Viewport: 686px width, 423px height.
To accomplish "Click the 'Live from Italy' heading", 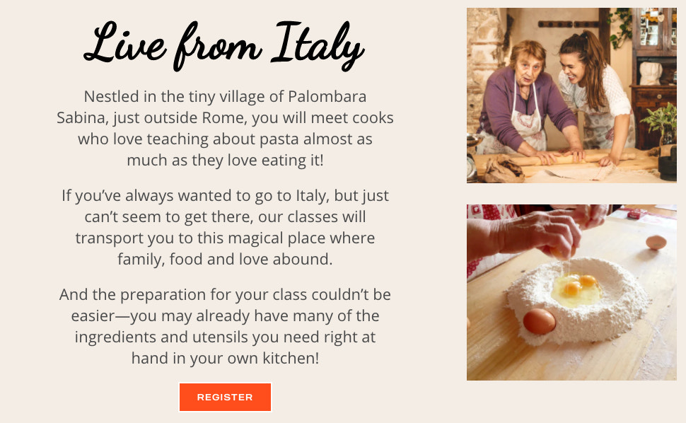I will (x=225, y=44).
